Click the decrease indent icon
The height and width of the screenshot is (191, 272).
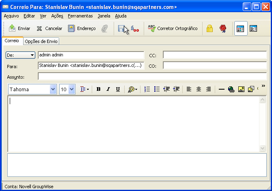click(x=166, y=89)
